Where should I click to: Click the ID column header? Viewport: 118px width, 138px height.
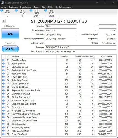pos(8,57)
